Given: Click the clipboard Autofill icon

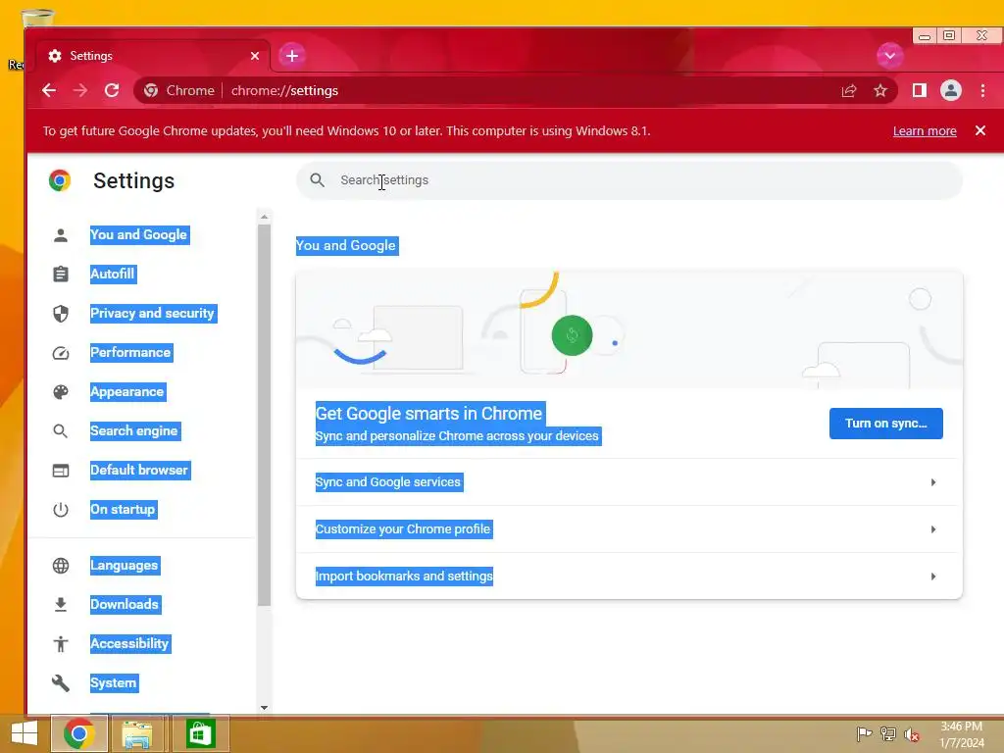Looking at the screenshot, I should (61, 275).
